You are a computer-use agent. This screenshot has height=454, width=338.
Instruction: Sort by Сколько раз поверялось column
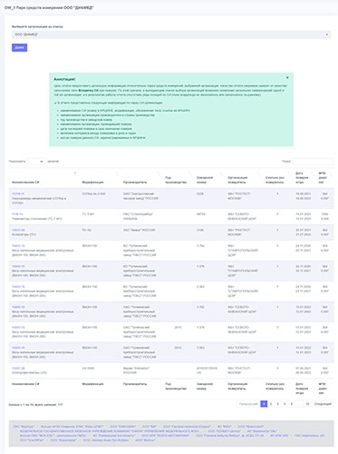[x=275, y=180]
